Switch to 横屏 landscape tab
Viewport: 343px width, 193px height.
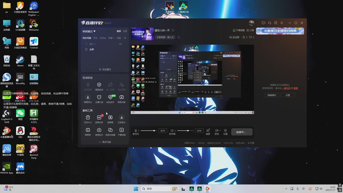(119, 31)
